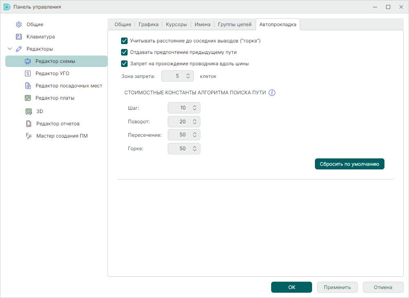Click the Редактор УГО icon
The height and width of the screenshot is (298, 409).
pos(28,73)
